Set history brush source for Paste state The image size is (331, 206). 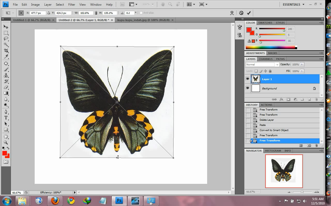(248, 125)
